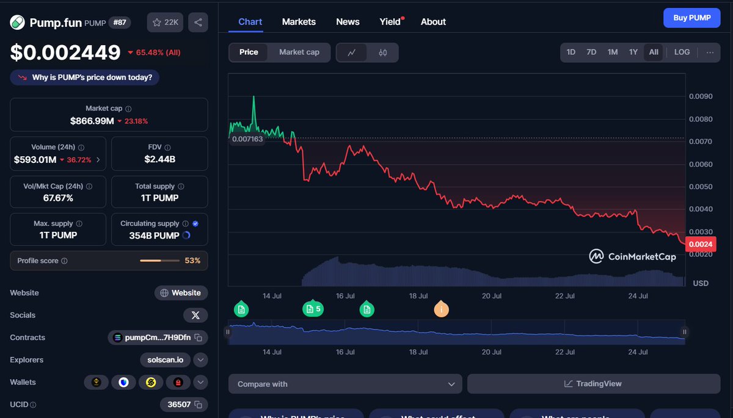
Task: Click FDV info icon
Action: [168, 148]
